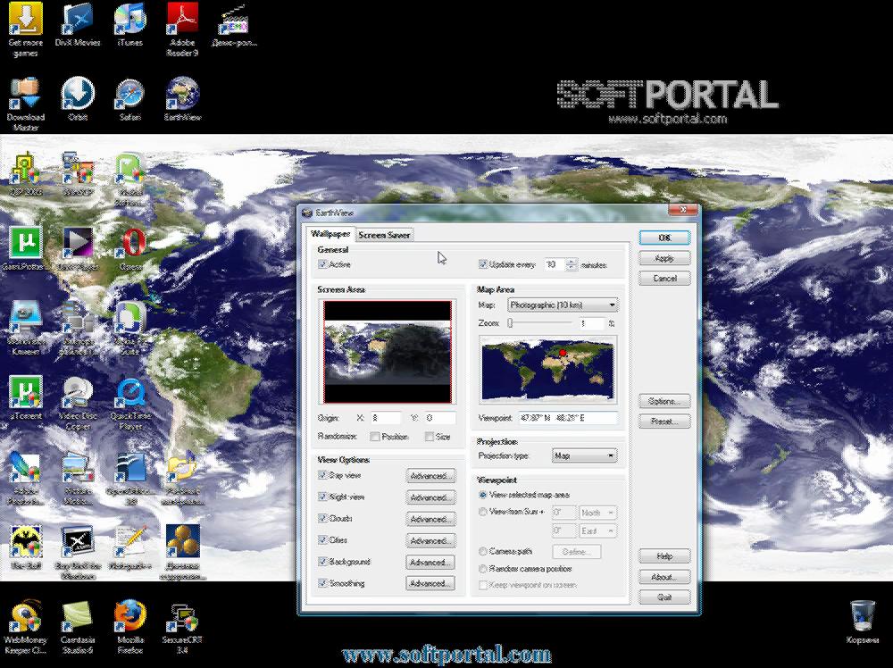Open the Projection type dropdown
The width and height of the screenshot is (893, 668).
(x=584, y=455)
